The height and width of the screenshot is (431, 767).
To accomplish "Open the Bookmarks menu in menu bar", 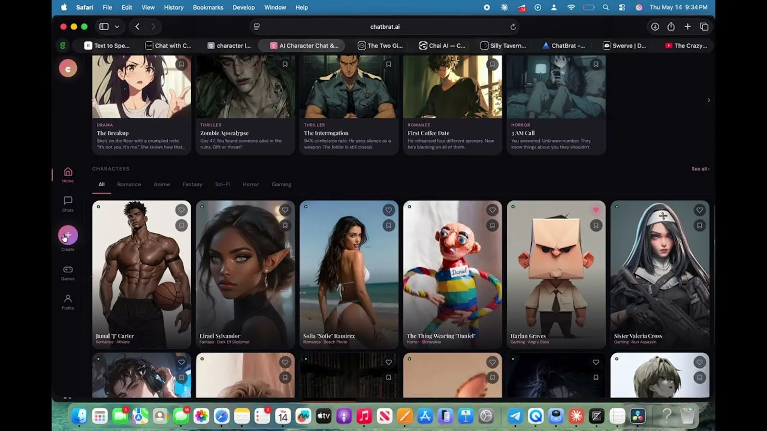I will coord(208,7).
